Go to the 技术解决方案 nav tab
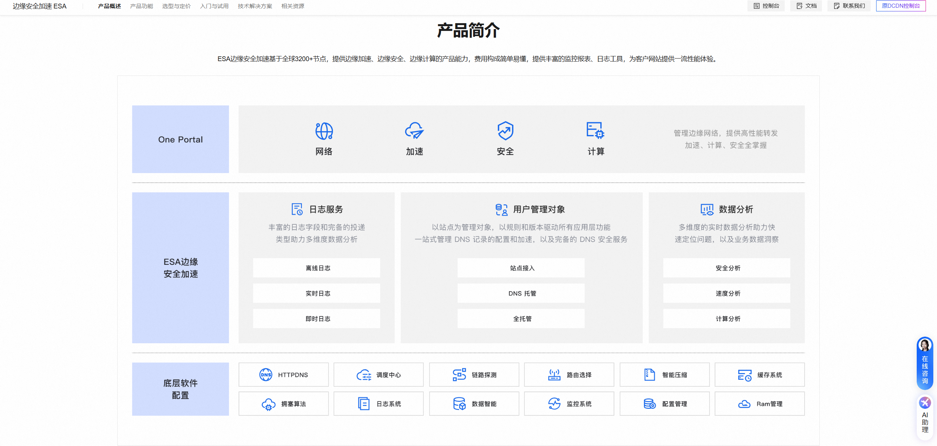 (255, 6)
